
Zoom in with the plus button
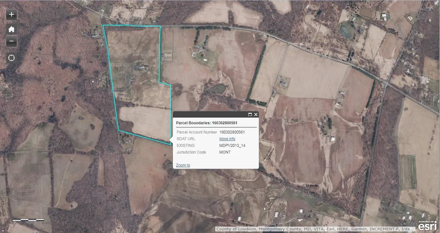coord(11,15)
